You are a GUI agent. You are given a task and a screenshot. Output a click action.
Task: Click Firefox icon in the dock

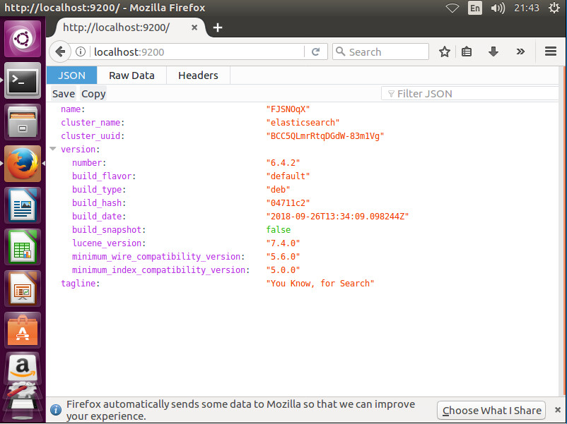click(x=23, y=164)
